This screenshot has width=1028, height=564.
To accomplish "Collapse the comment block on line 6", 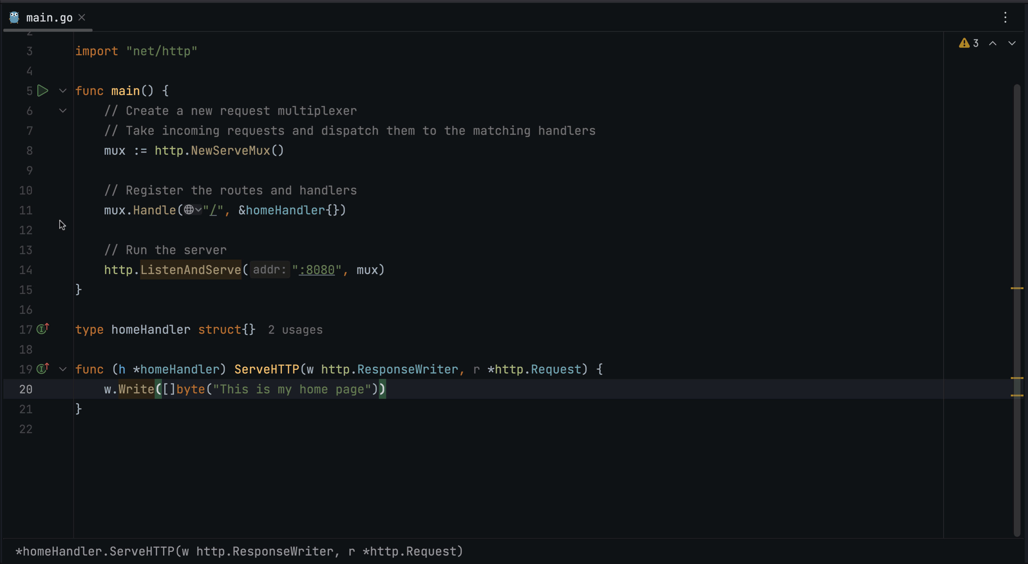I will coord(63,111).
